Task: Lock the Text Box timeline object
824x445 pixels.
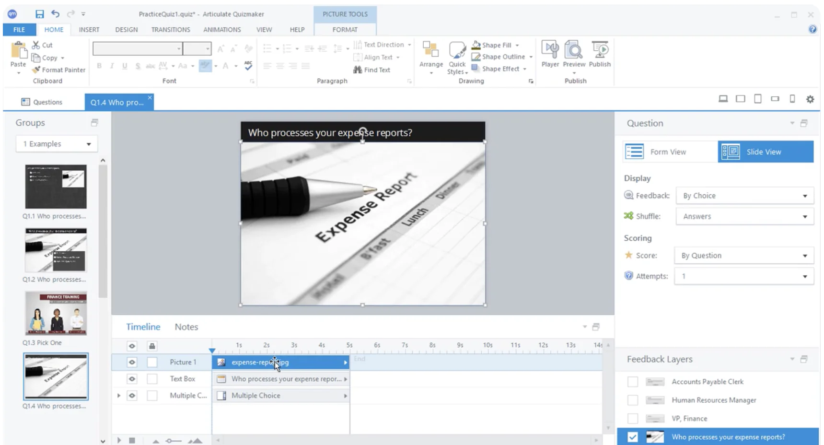Action: (x=152, y=379)
